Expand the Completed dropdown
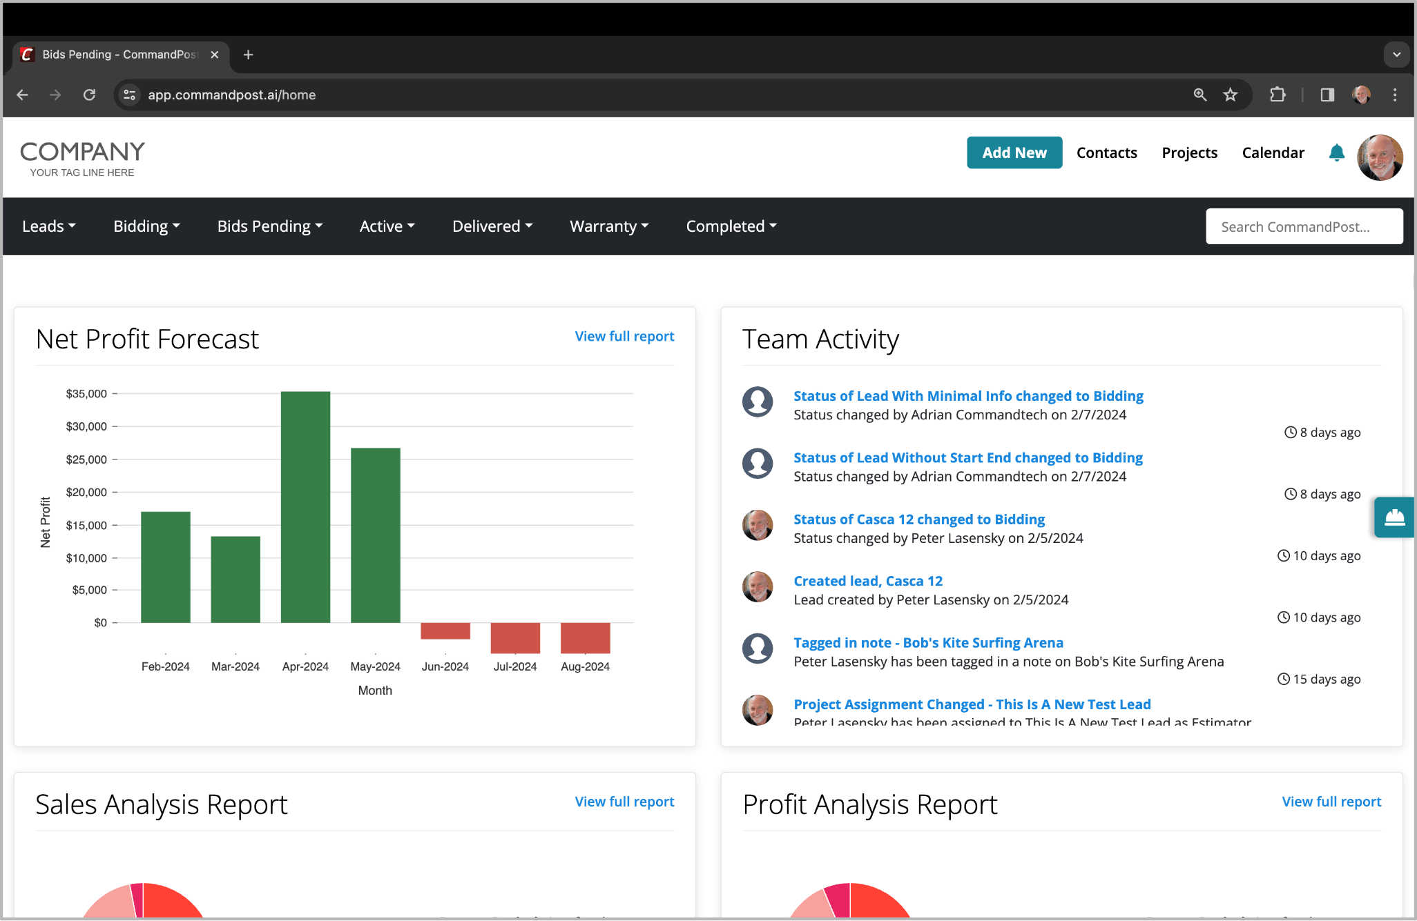Screen dimensions: 1417x921 coord(731,226)
